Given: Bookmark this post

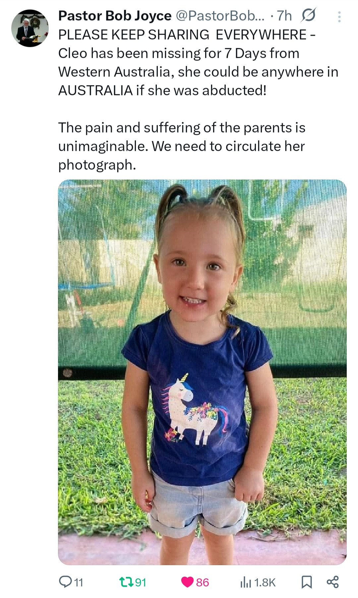Looking at the screenshot, I should [x=307, y=582].
